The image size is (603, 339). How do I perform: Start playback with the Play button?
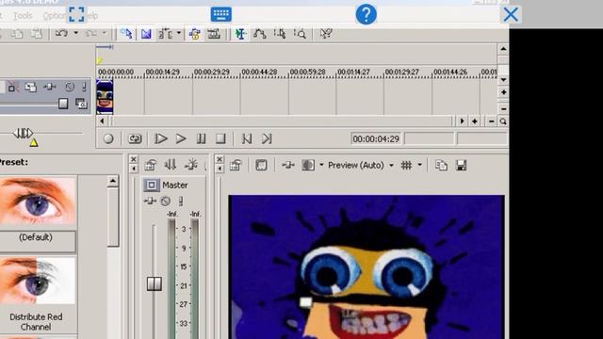181,138
